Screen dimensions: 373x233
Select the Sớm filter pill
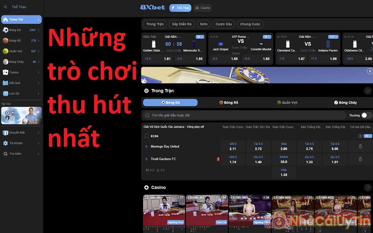coord(204,24)
